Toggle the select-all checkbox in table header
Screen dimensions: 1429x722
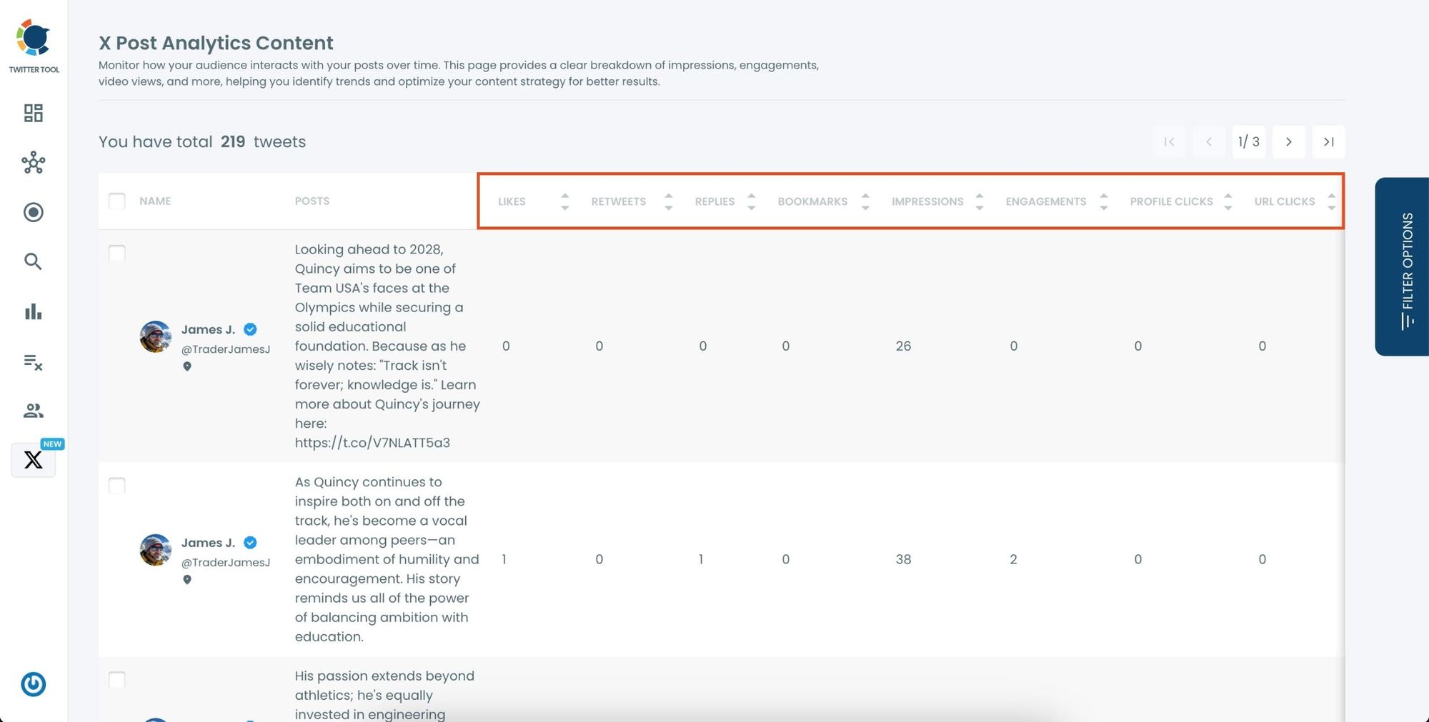[x=117, y=201]
